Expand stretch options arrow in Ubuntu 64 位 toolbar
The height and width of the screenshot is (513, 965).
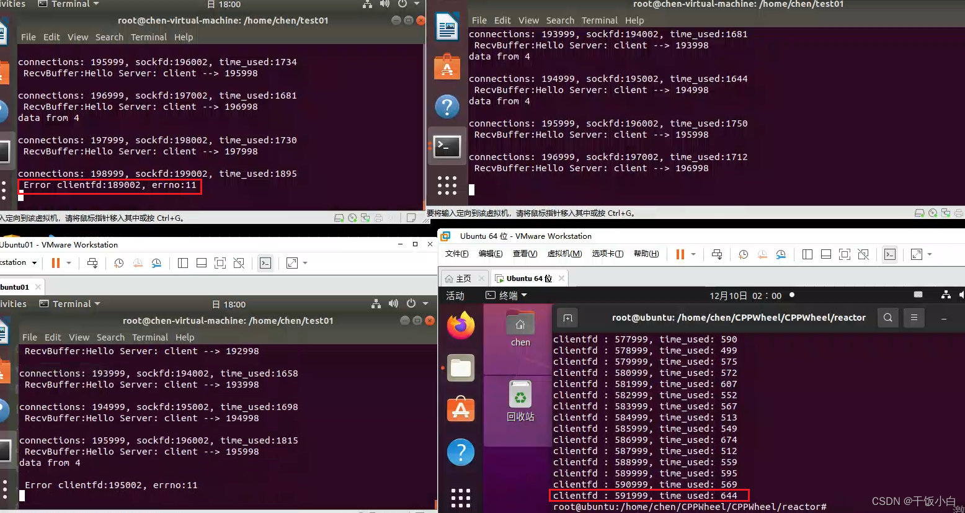tap(930, 254)
